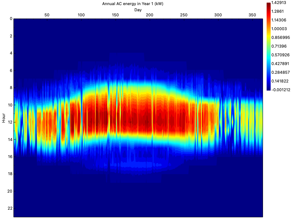Select the dark blue bottom of the colorbar

[268, 88]
